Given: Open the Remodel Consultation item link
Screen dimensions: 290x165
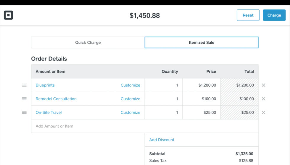Looking at the screenshot, I should click(x=56, y=99).
